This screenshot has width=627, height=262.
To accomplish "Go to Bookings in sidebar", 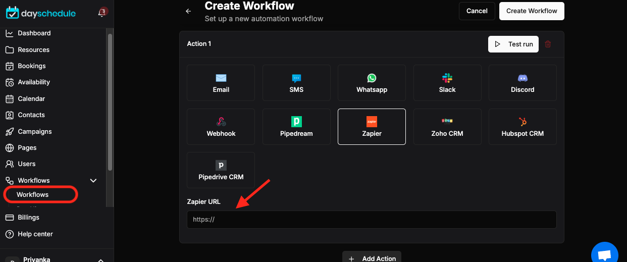I will [32, 66].
